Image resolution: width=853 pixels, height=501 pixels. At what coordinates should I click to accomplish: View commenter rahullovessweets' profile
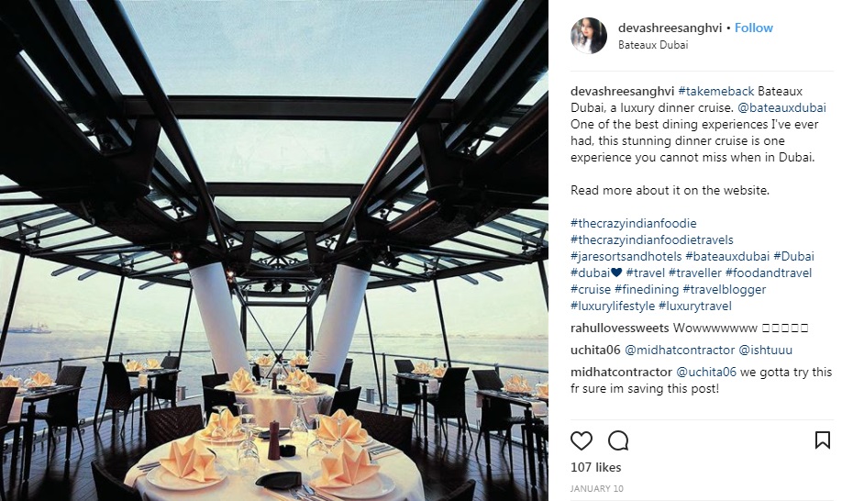coord(619,328)
